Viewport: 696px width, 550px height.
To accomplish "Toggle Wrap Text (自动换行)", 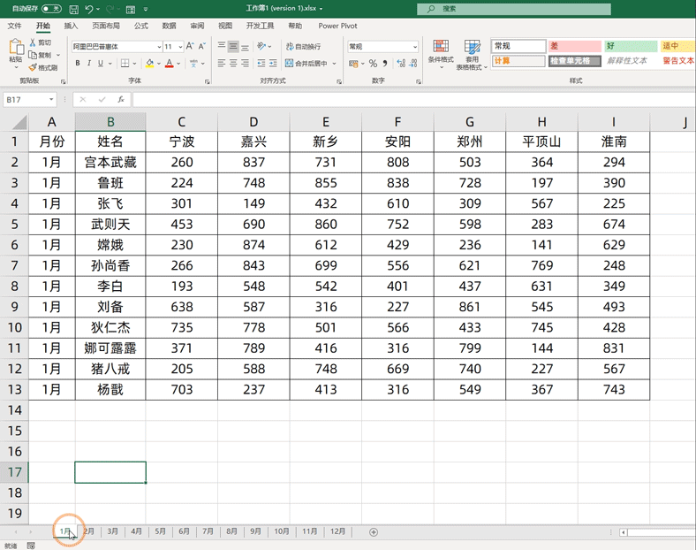I will pyautogui.click(x=303, y=46).
